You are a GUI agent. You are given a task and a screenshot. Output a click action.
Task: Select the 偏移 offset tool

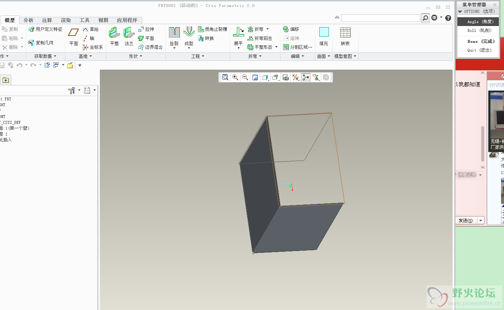[x=291, y=29]
